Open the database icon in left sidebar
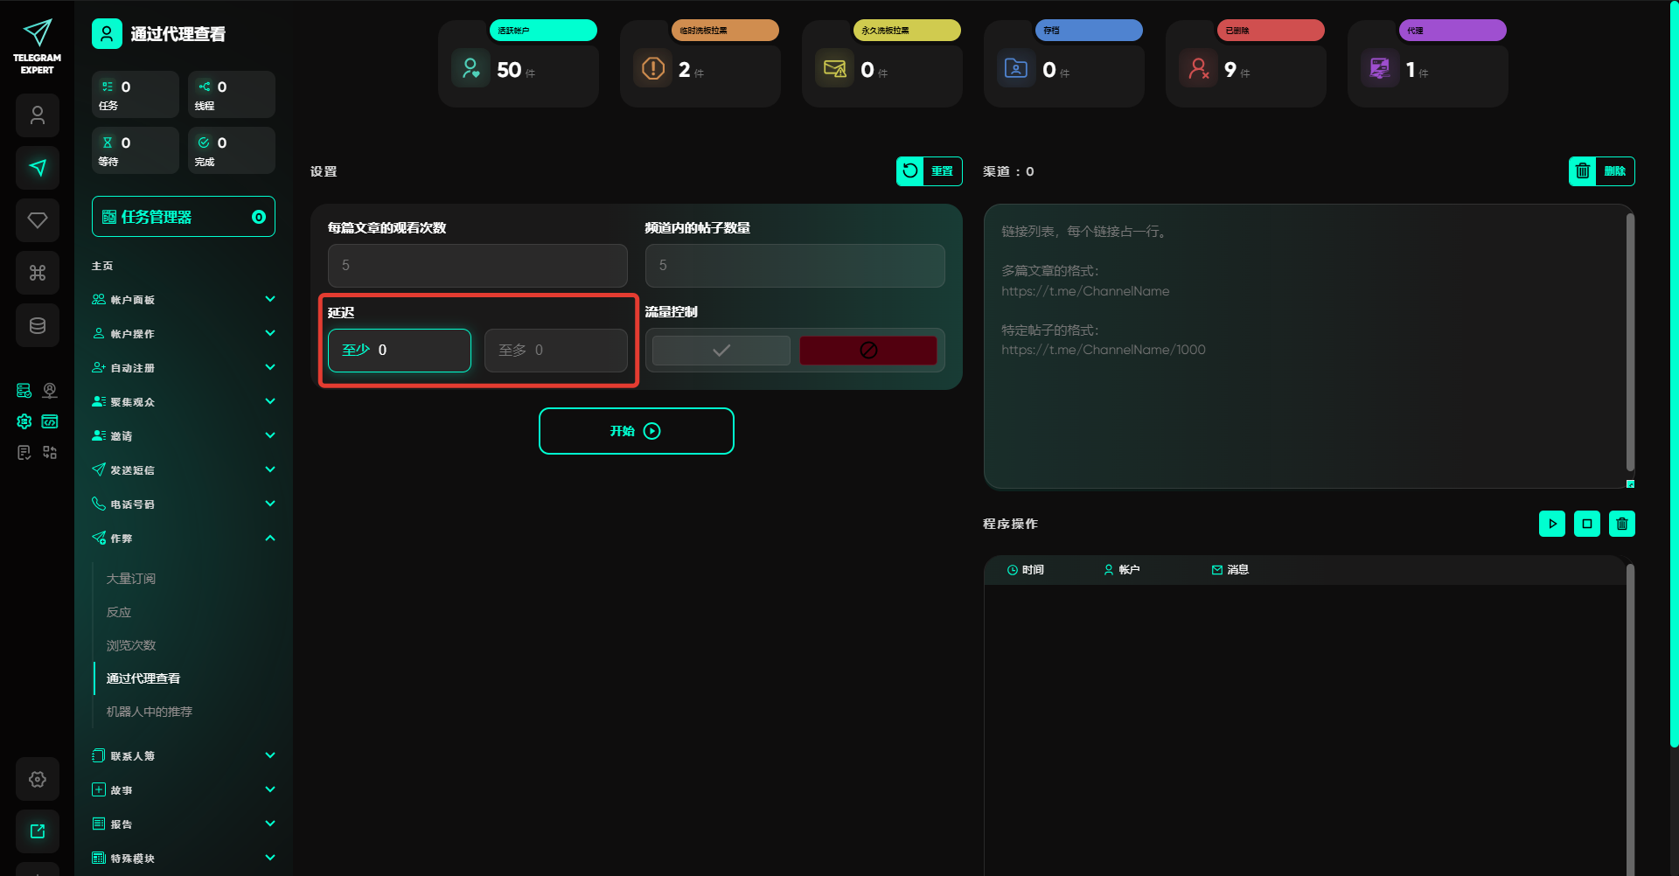Screen dimensions: 1679x876 click(x=38, y=325)
